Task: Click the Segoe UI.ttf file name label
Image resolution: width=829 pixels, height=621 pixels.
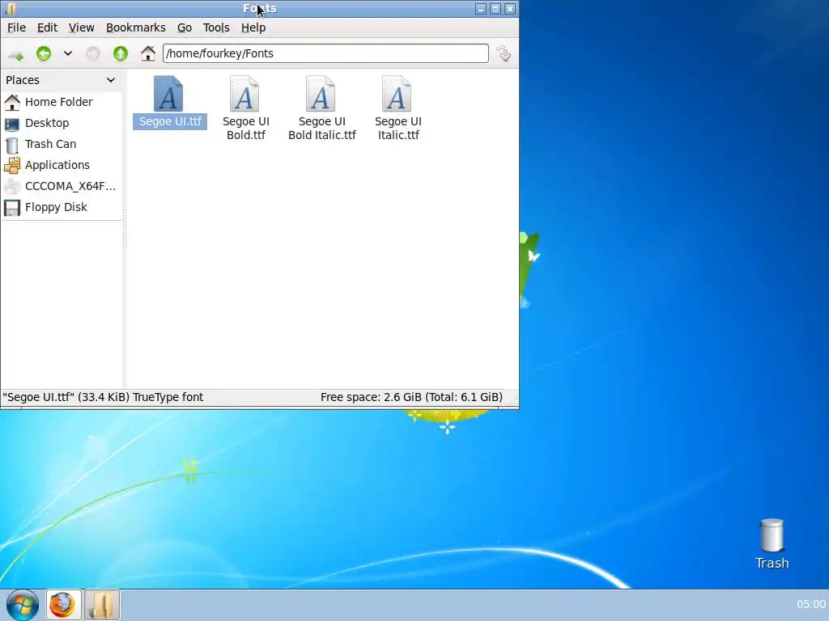Action: coord(170,121)
